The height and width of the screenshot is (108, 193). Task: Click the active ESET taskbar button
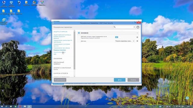coord(29,106)
